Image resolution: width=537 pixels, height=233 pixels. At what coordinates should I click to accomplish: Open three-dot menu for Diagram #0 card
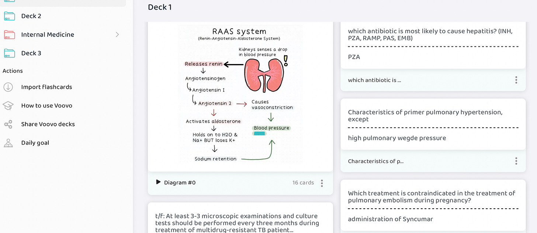coord(322,183)
